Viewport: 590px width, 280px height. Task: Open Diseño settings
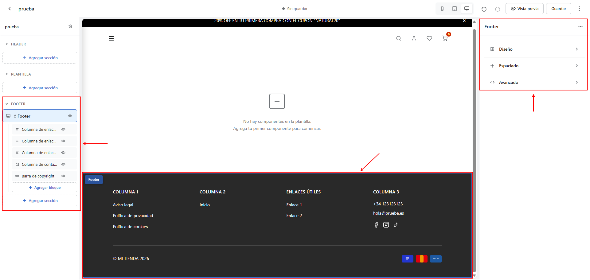coord(534,49)
